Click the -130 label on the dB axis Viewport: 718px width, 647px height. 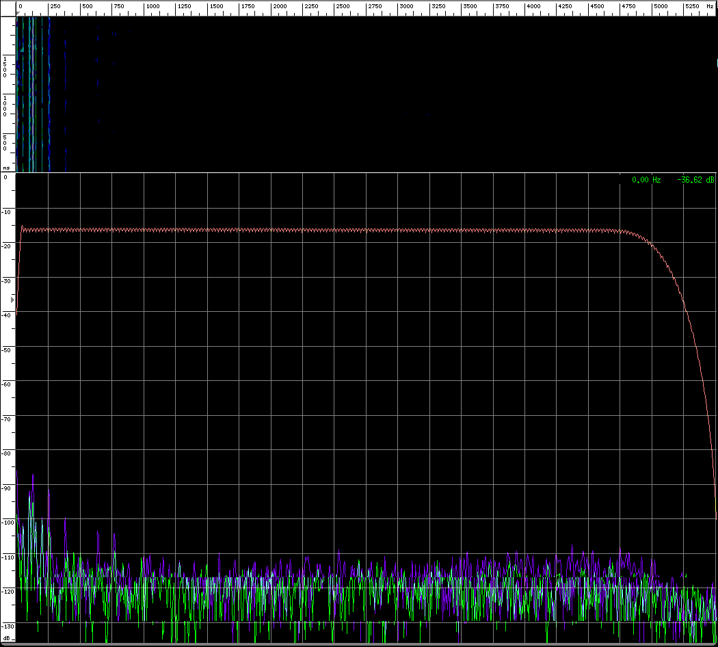pos(8,626)
